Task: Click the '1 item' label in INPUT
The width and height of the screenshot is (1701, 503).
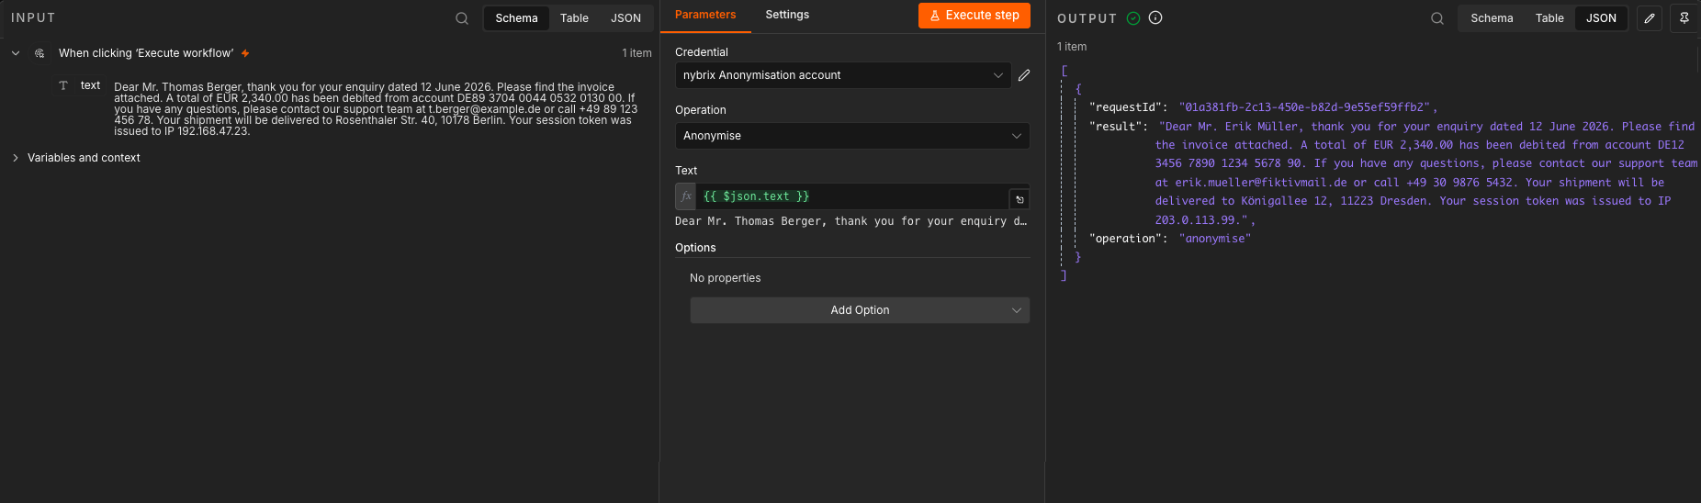Action: pos(636,53)
